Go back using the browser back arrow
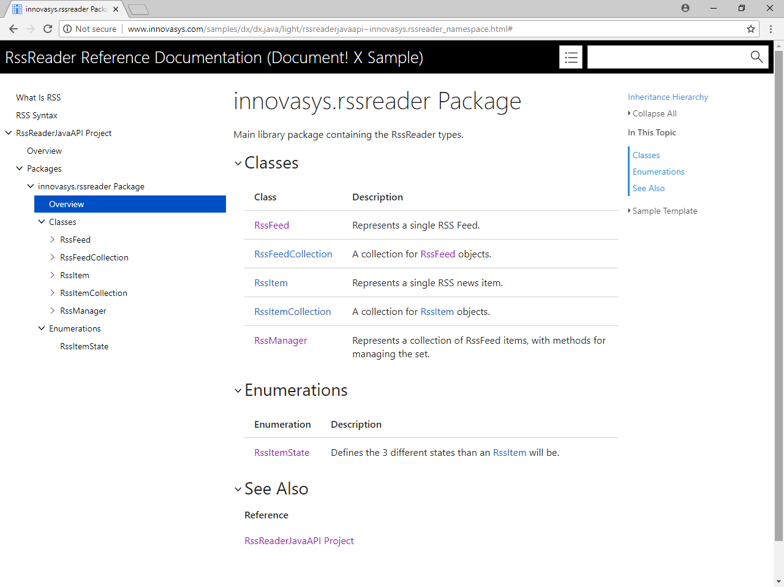 point(13,29)
